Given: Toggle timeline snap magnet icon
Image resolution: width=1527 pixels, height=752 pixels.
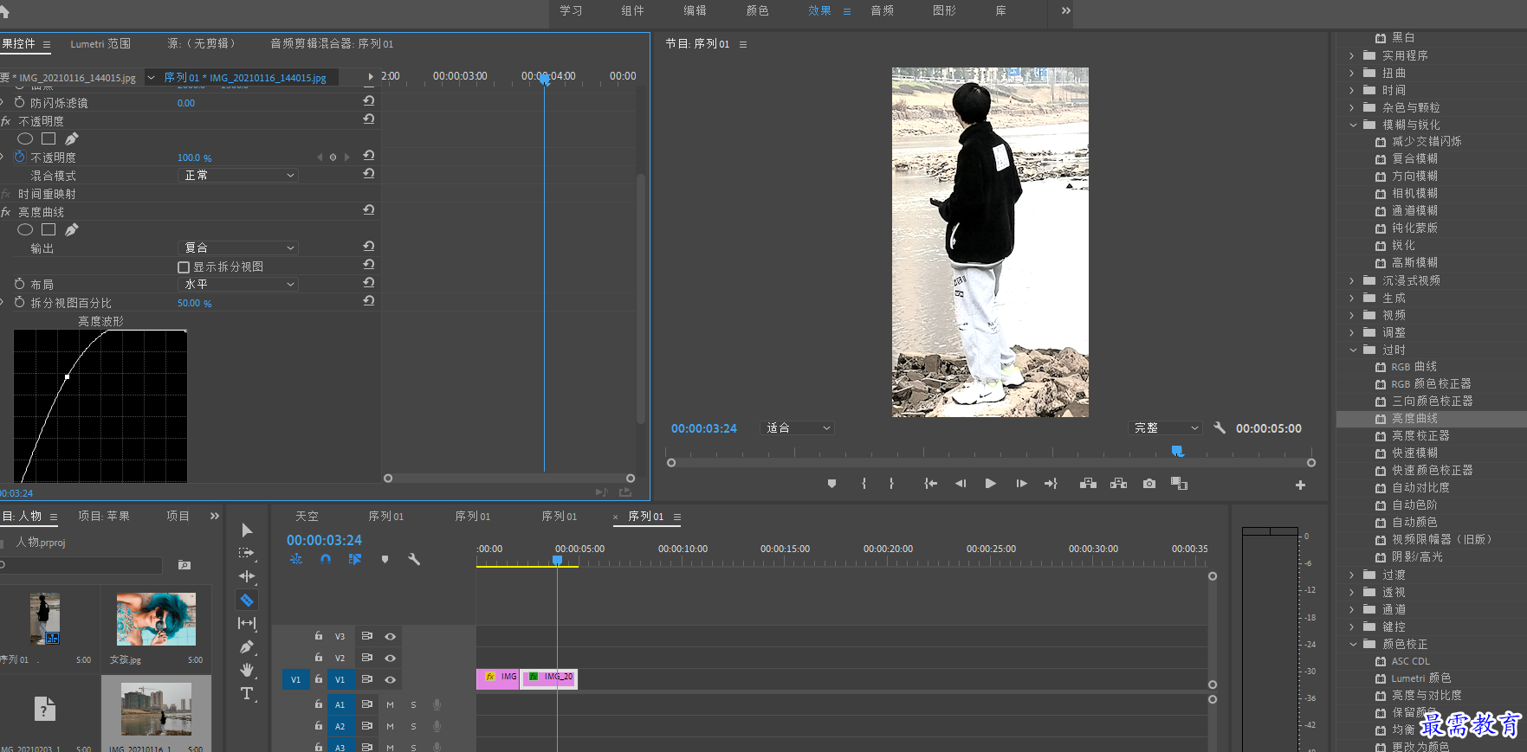Looking at the screenshot, I should (x=326, y=559).
